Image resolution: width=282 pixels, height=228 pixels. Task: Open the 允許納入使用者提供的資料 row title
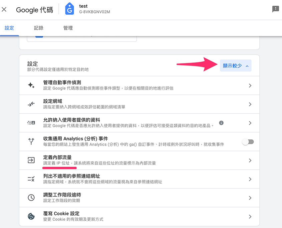tap(71, 120)
